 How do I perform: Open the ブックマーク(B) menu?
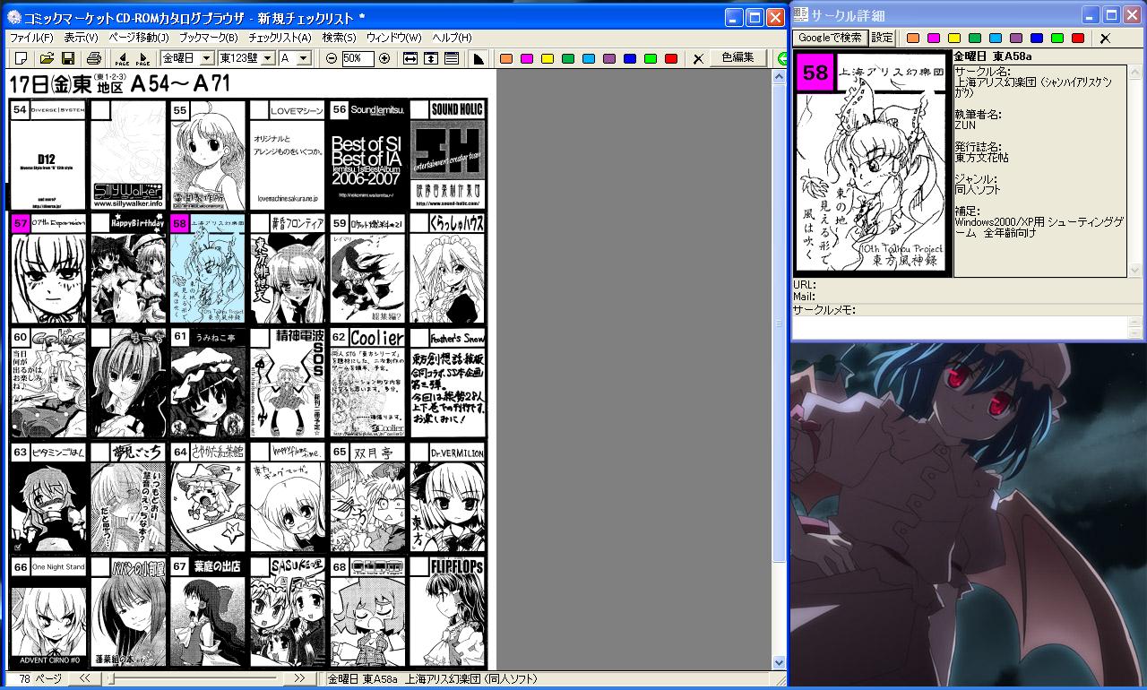[208, 38]
